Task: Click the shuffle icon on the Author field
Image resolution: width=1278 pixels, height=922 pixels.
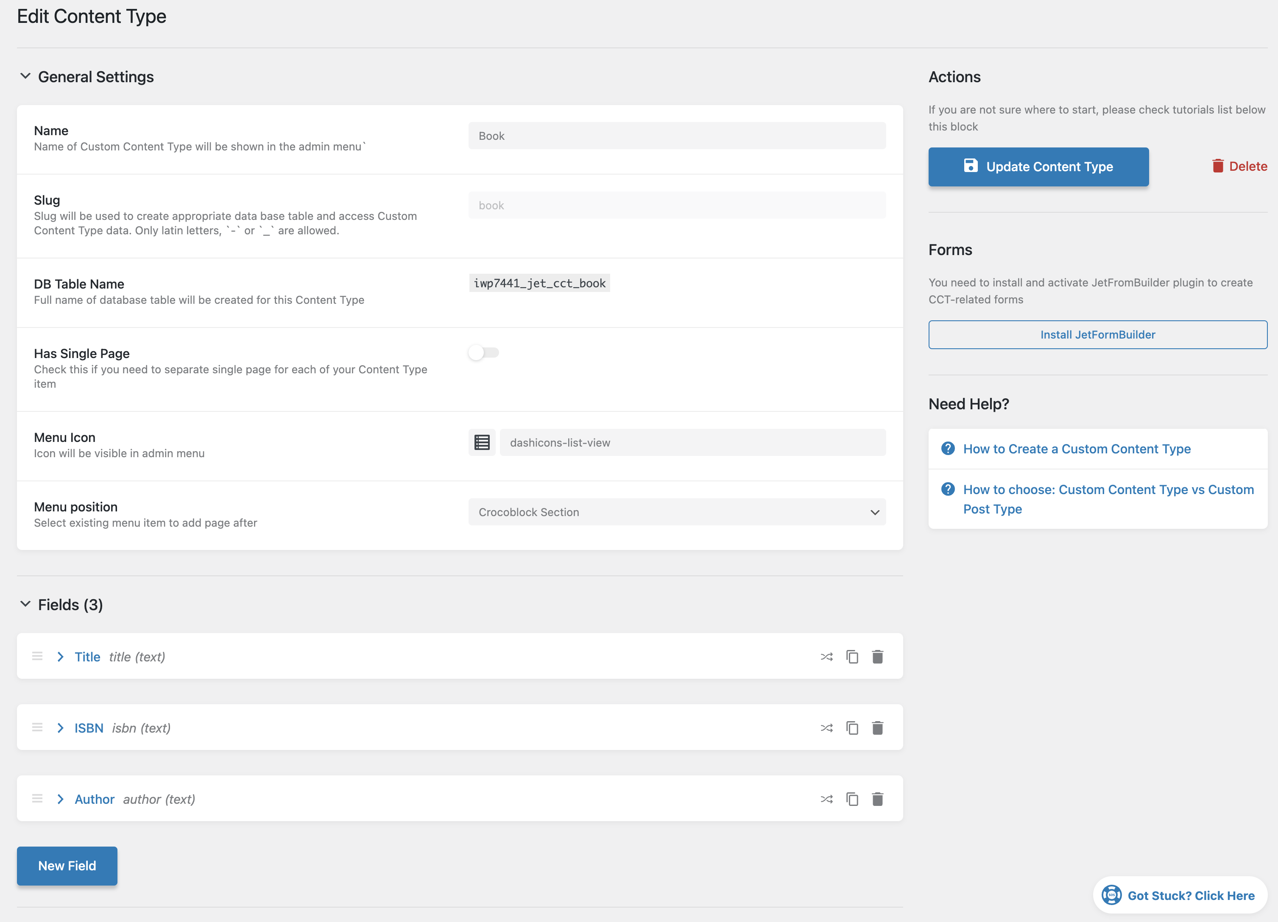Action: click(826, 799)
